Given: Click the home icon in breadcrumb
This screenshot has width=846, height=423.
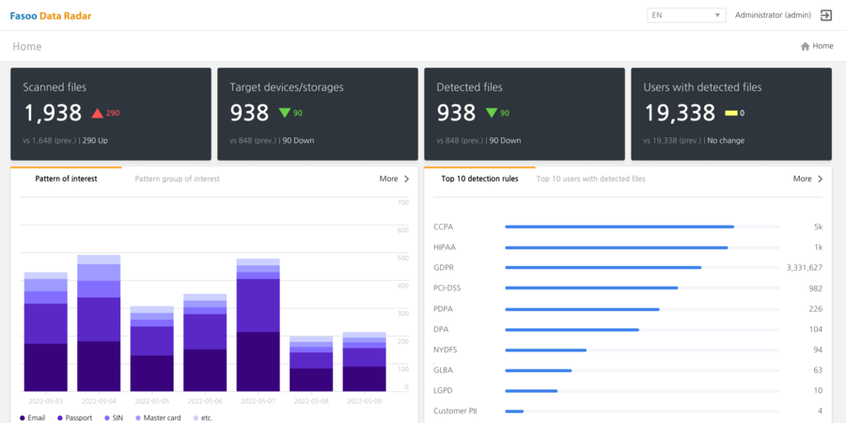Looking at the screenshot, I should click(805, 46).
